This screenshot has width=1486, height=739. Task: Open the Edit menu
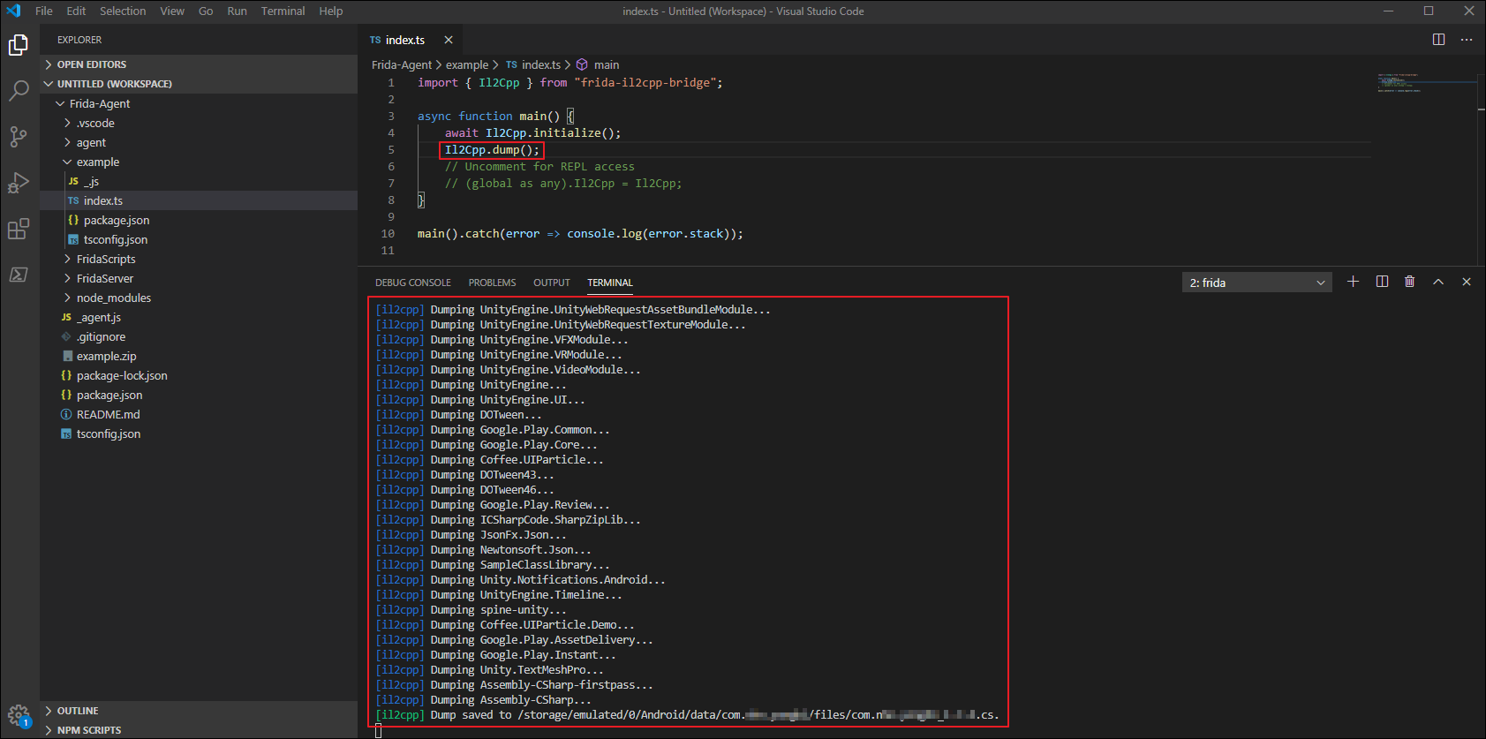click(76, 11)
